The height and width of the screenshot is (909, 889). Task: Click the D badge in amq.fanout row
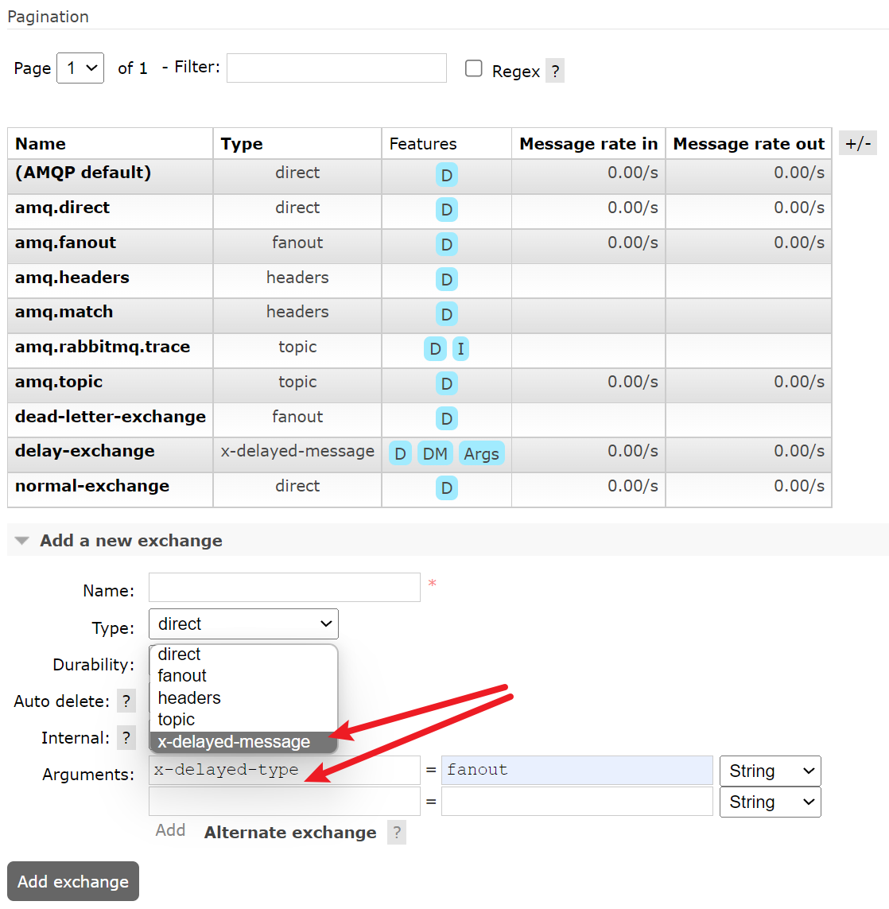(x=446, y=244)
